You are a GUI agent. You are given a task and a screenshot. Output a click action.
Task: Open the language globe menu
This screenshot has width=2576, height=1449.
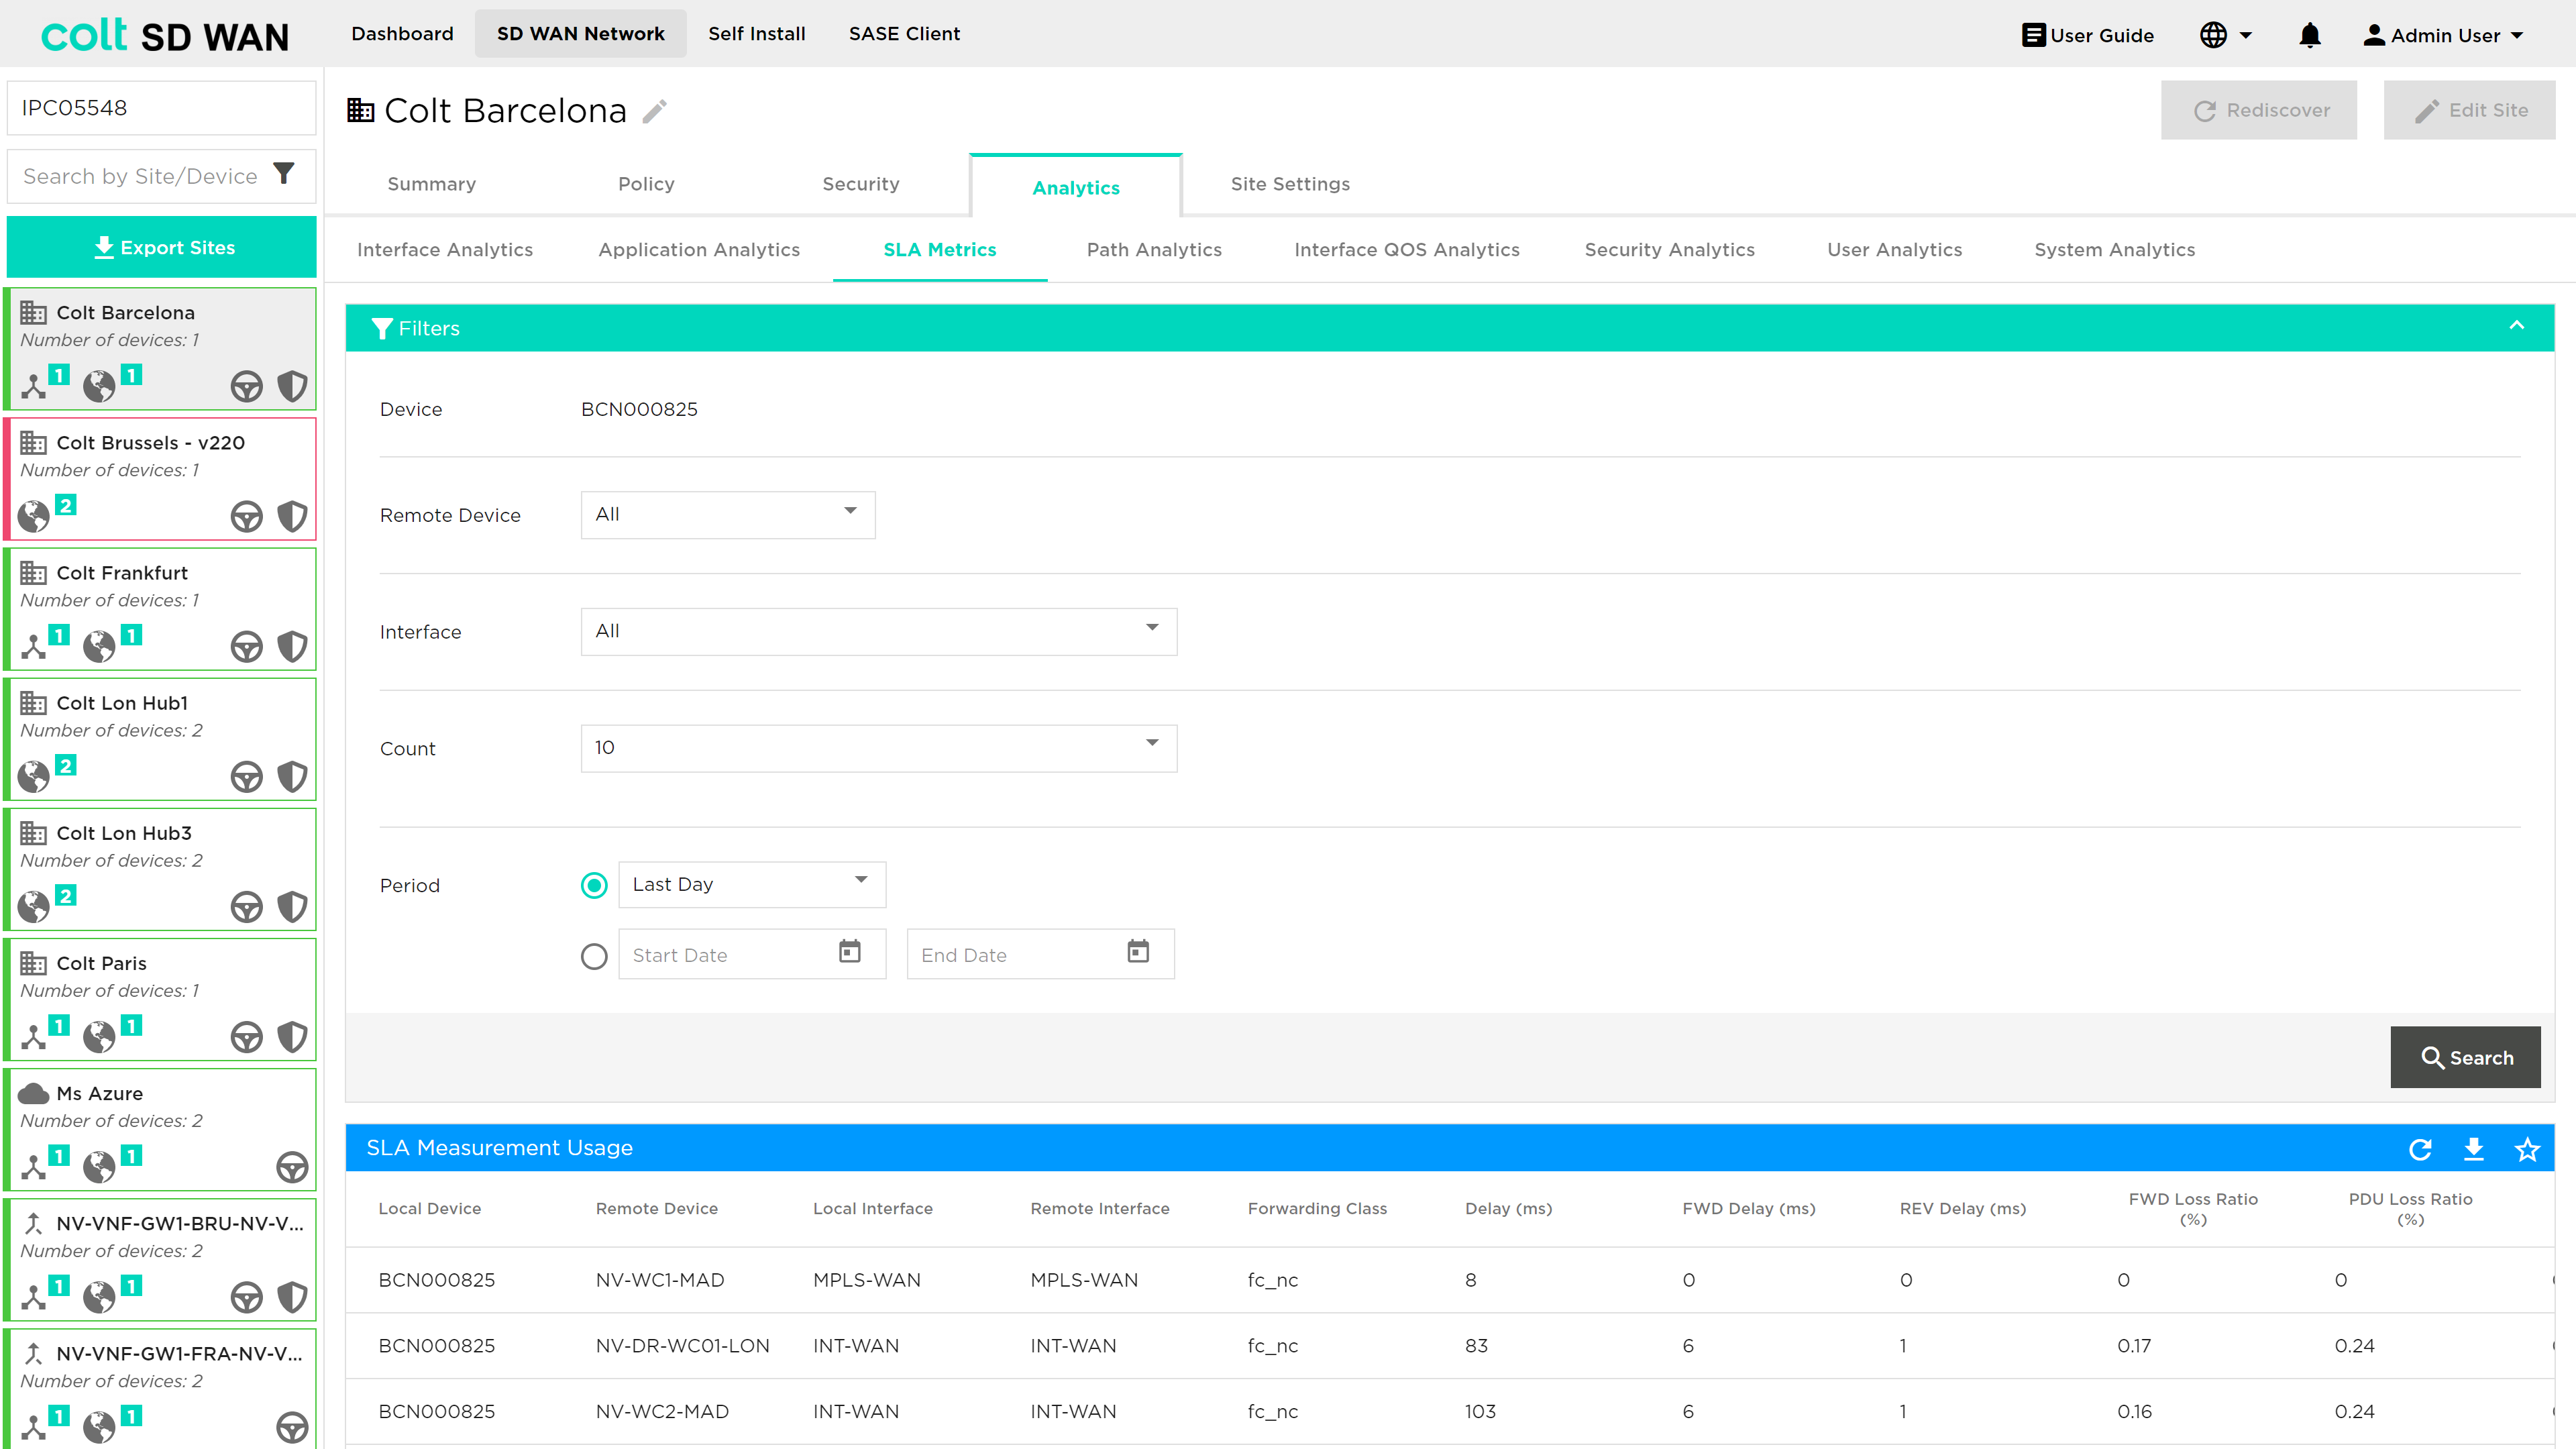[2225, 35]
